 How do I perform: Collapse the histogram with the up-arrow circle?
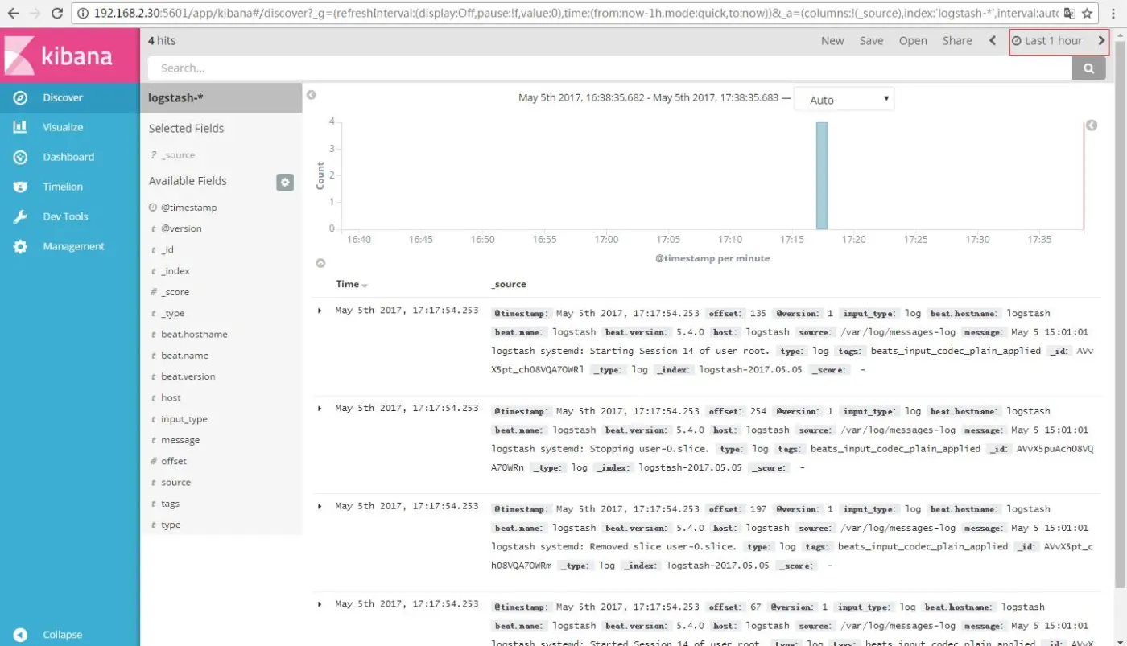pos(320,263)
